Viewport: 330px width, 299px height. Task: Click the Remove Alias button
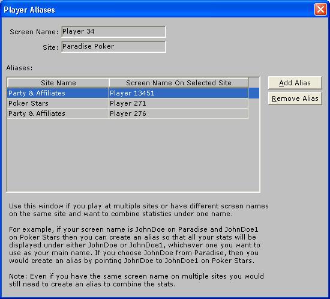click(x=295, y=98)
